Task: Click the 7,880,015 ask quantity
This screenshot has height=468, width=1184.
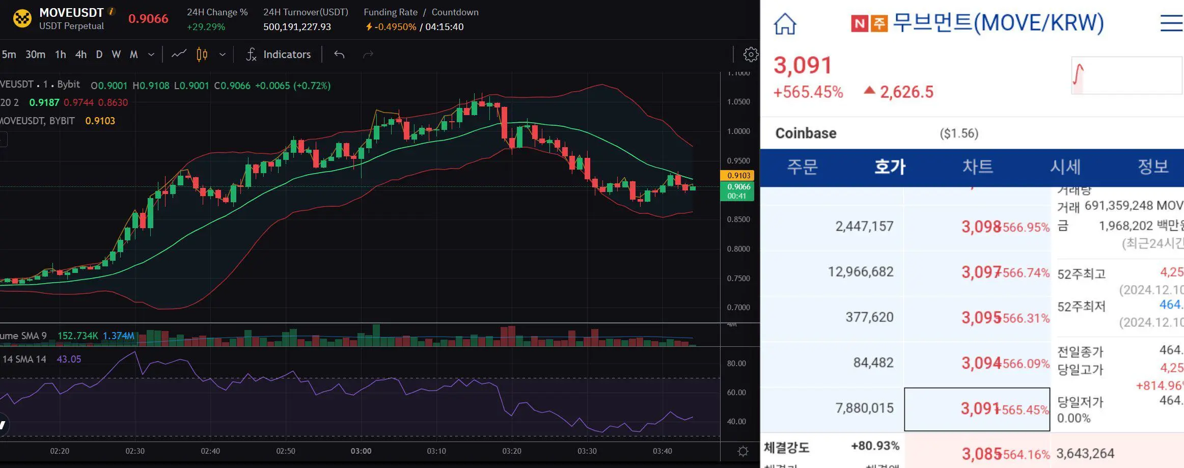Action: [864, 408]
